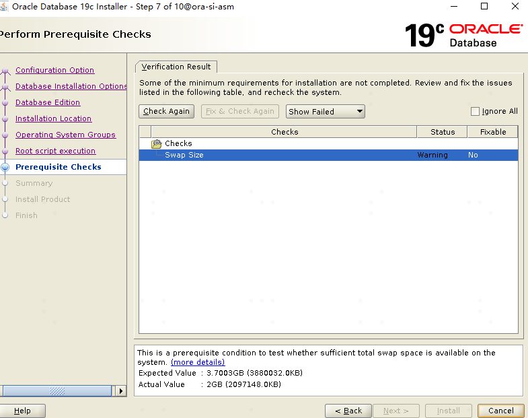Jump to Operating System Groups step

pyautogui.click(x=66, y=135)
